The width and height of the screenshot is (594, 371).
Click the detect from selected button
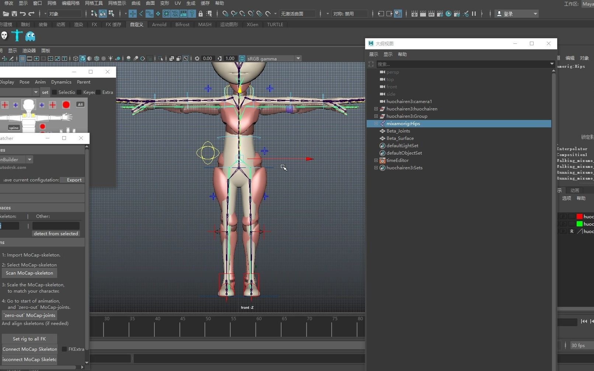coord(56,234)
